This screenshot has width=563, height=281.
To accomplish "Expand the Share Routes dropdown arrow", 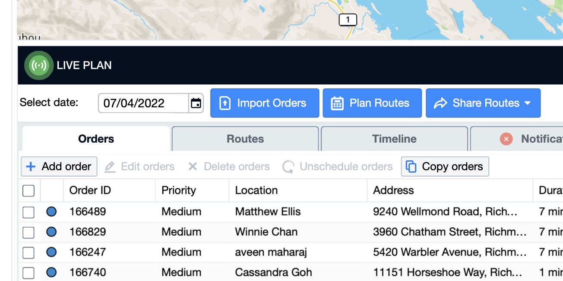I will click(528, 103).
